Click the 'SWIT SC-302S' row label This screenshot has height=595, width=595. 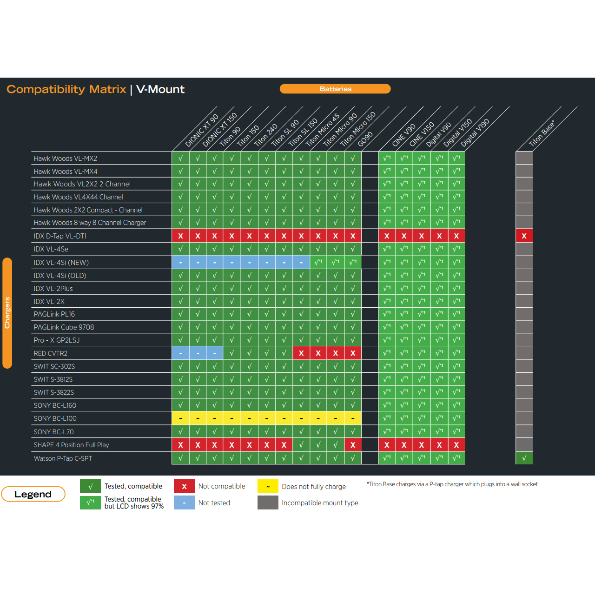click(x=54, y=366)
